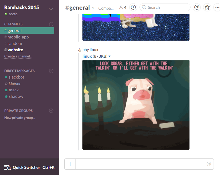Click the New private group link
Image resolution: width=220 pixels, height=175 pixels.
20,118
